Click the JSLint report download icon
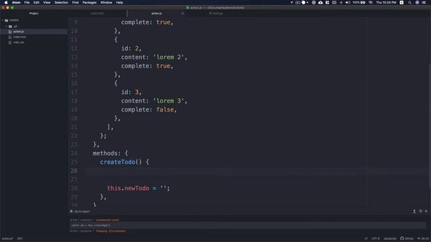The height and width of the screenshot is (242, 431). click(414, 211)
